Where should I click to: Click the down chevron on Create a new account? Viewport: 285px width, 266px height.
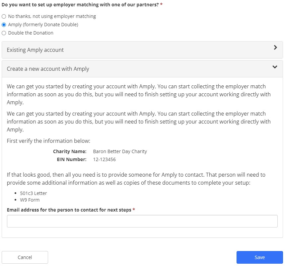coord(274,67)
